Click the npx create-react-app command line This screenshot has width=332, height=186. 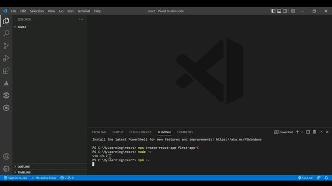click(x=145, y=148)
